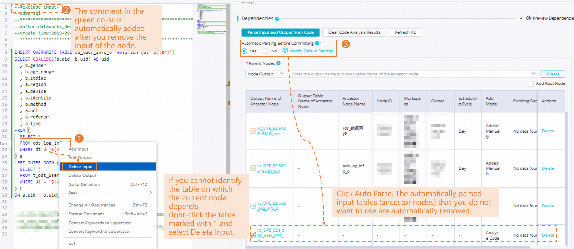574x249 pixels.
Task: Click the ancestor table vertical scrollbar
Action: click(x=566, y=178)
